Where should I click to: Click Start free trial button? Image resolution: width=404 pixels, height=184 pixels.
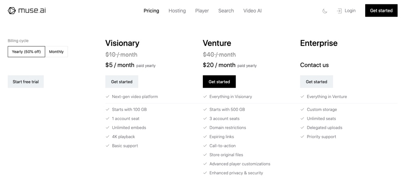[x=26, y=82]
